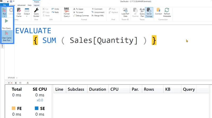
Task: Click the Redo button
Action: [x=55, y=12]
